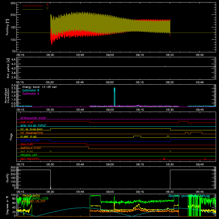
Task: Click the SAA_FLAG label
Action: coord(27,144)
